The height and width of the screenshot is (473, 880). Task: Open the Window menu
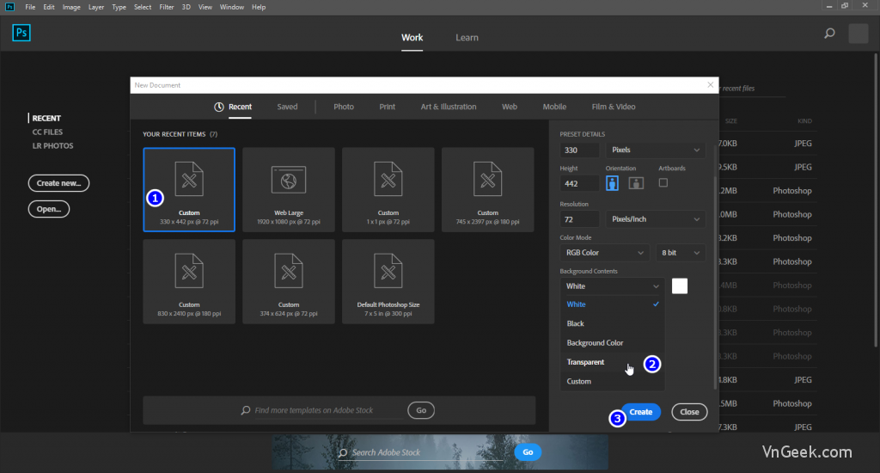(232, 7)
